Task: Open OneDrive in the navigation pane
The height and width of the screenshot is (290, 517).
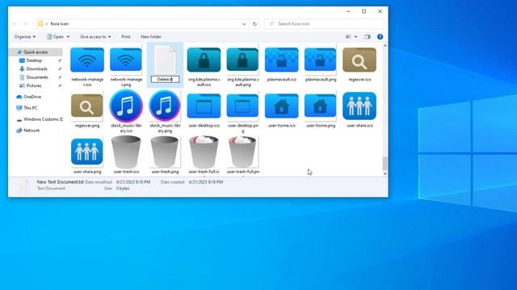Action: pos(32,97)
